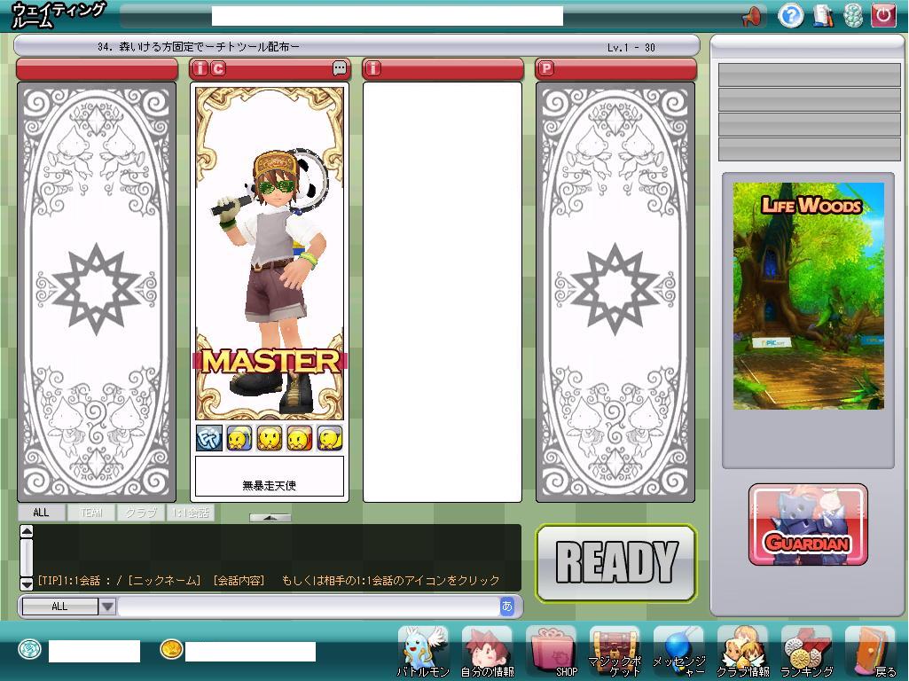The height and width of the screenshot is (681, 909).
Task: Click the 戻る door icon
Action: point(871,651)
